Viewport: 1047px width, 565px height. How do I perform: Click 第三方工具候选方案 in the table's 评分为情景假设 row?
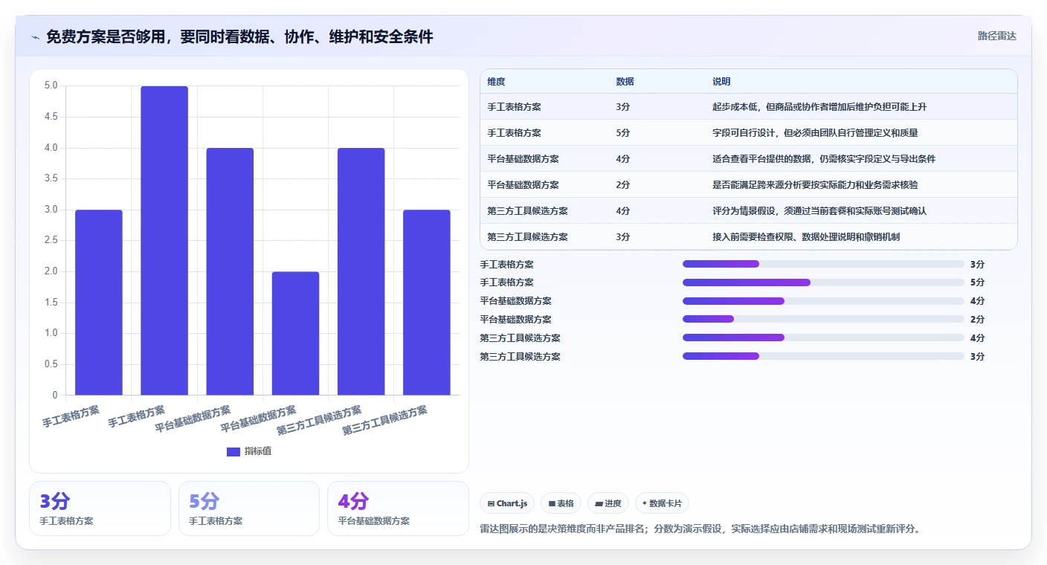pos(528,211)
